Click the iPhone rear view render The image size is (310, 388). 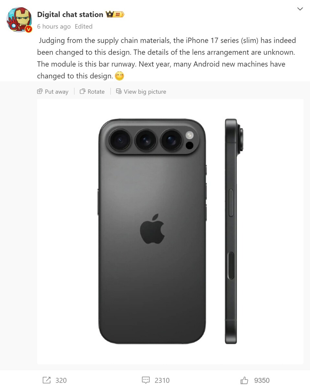point(152,232)
